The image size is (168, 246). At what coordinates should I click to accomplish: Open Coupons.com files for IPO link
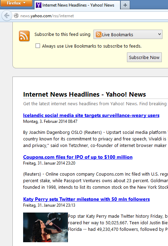point(78,157)
